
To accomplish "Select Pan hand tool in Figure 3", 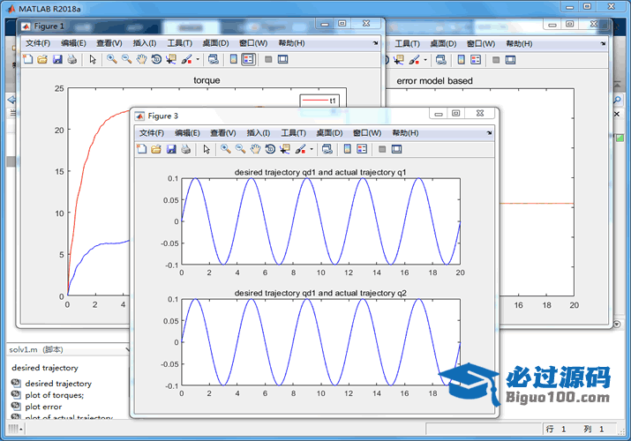I will [x=255, y=149].
